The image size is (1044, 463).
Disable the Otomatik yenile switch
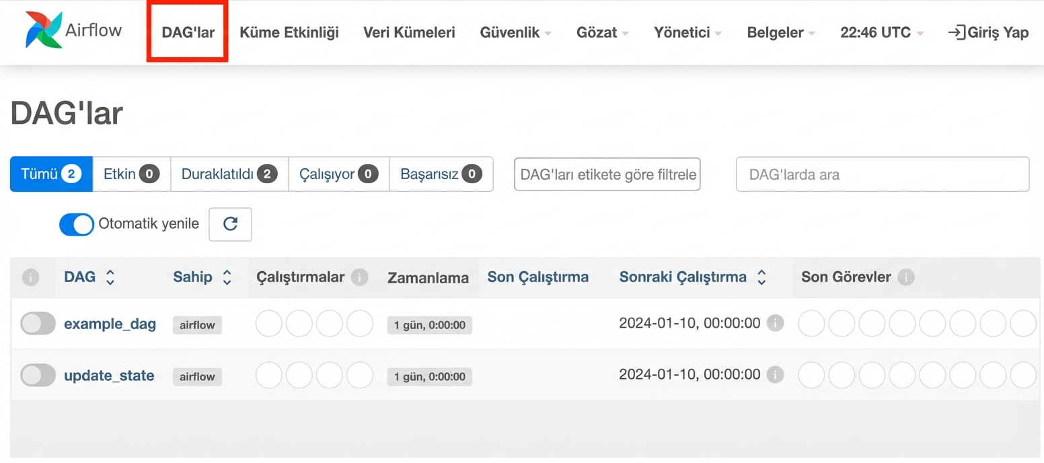(76, 224)
